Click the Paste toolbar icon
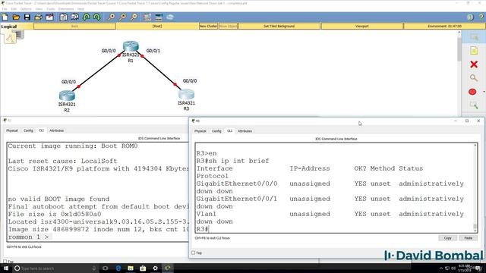486x273 pixels. tap(74, 17)
